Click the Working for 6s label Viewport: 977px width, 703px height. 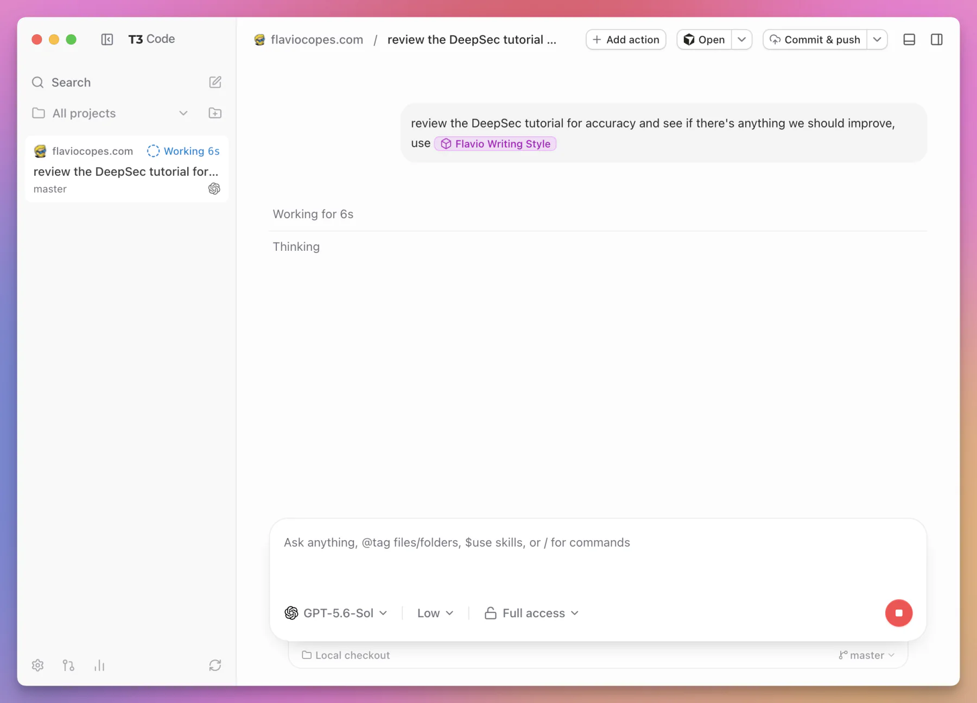pyautogui.click(x=313, y=214)
